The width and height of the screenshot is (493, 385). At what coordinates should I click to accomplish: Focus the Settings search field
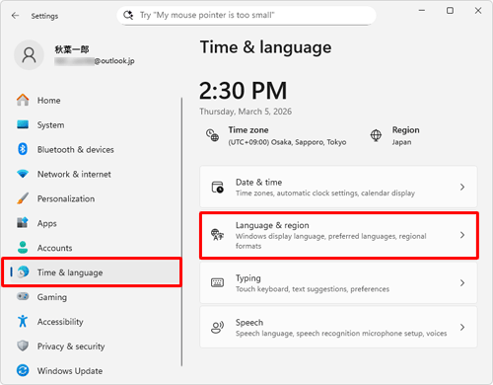click(x=246, y=15)
